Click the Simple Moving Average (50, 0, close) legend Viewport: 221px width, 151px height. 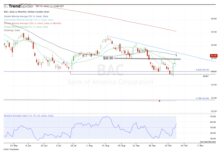[26, 16]
